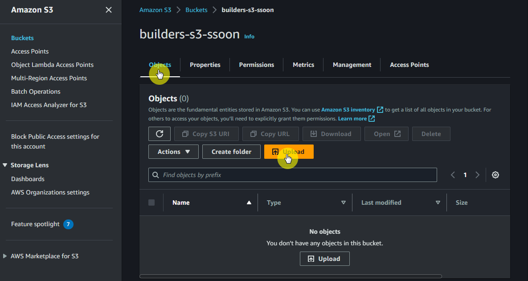Go to Buckets breadcrumb link
The height and width of the screenshot is (281, 528).
pos(196,10)
